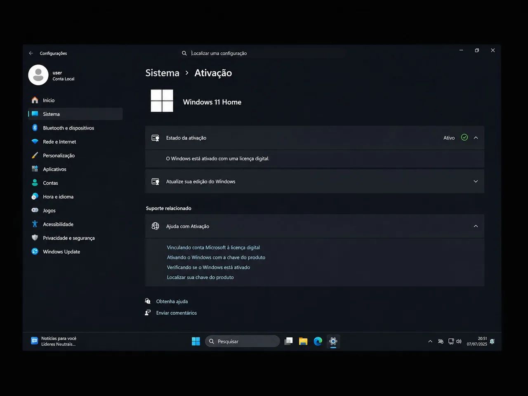
Task: Click the Microsoft Edge taskbar icon
Action: [x=318, y=341]
